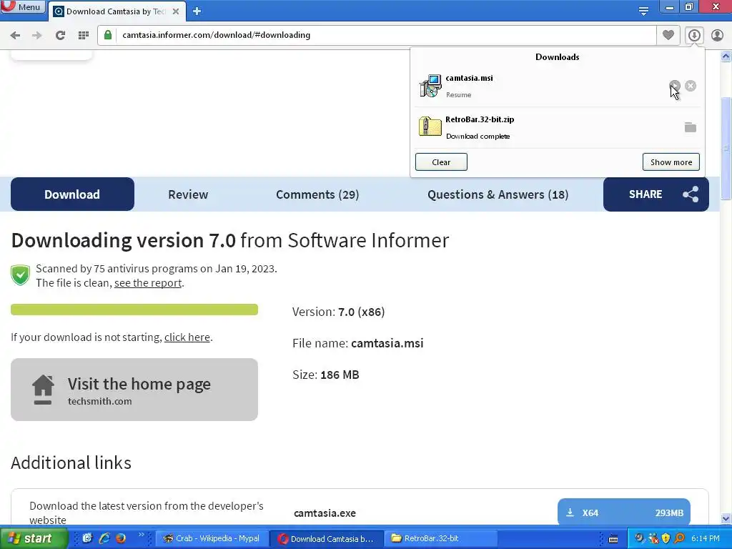
Task: Focus the address bar URL field
Action: [x=376, y=35]
